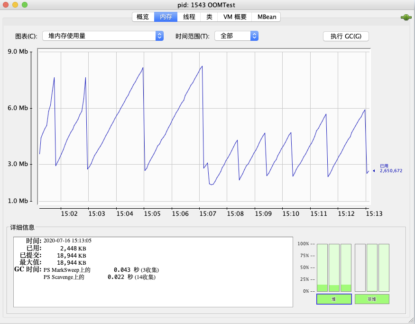Click the 最大值 value 18,944 KB
This screenshot has width=415, height=324.
click(x=72, y=263)
